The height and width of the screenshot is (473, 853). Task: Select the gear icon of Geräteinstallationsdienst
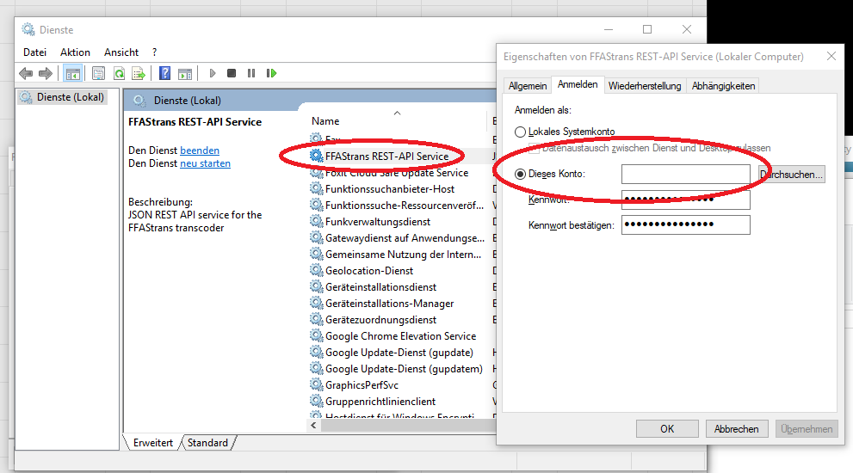click(316, 286)
